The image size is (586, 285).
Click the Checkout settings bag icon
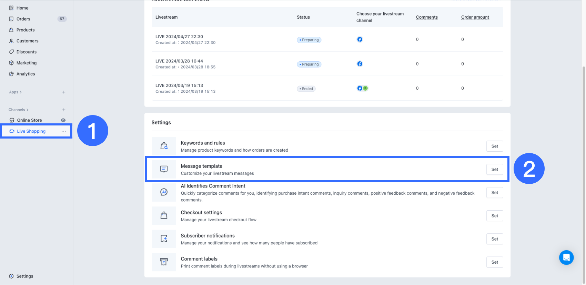(x=164, y=216)
